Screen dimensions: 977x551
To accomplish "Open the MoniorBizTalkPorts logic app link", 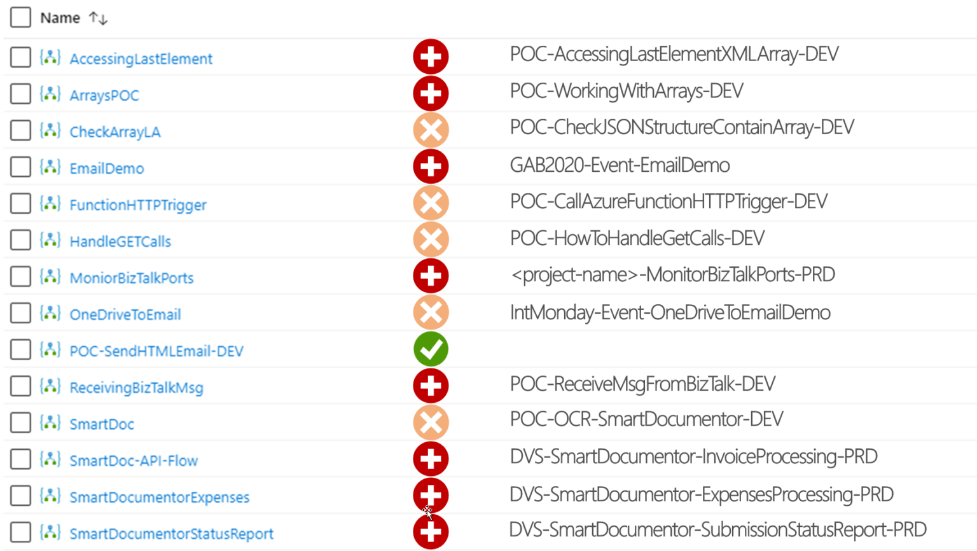I will click(x=132, y=278).
